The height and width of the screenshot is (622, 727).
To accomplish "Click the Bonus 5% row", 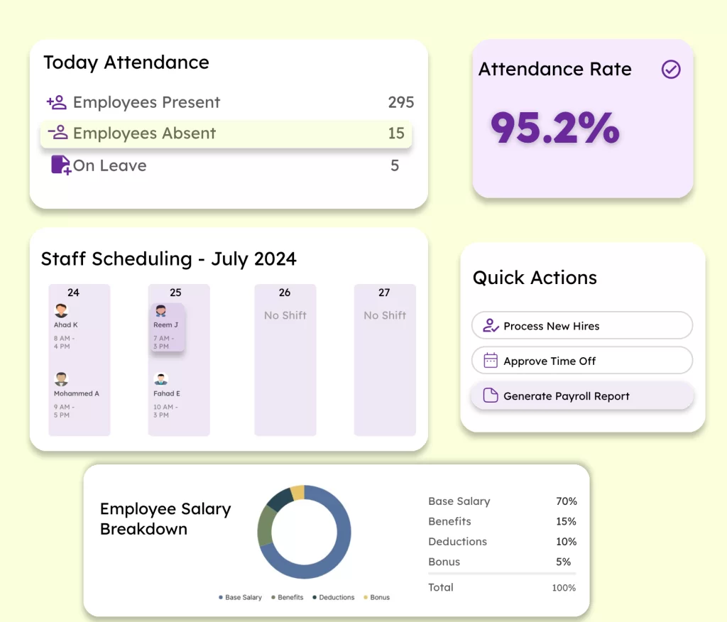I will click(x=500, y=562).
